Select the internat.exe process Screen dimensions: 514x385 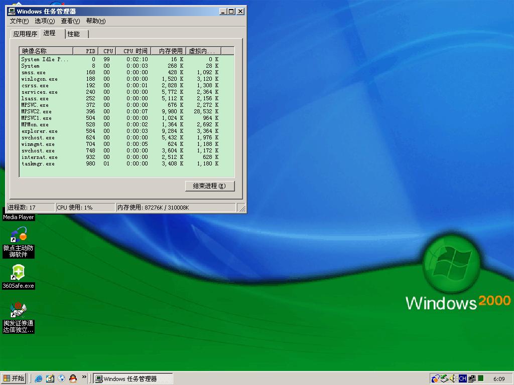pyautogui.click(x=126, y=157)
